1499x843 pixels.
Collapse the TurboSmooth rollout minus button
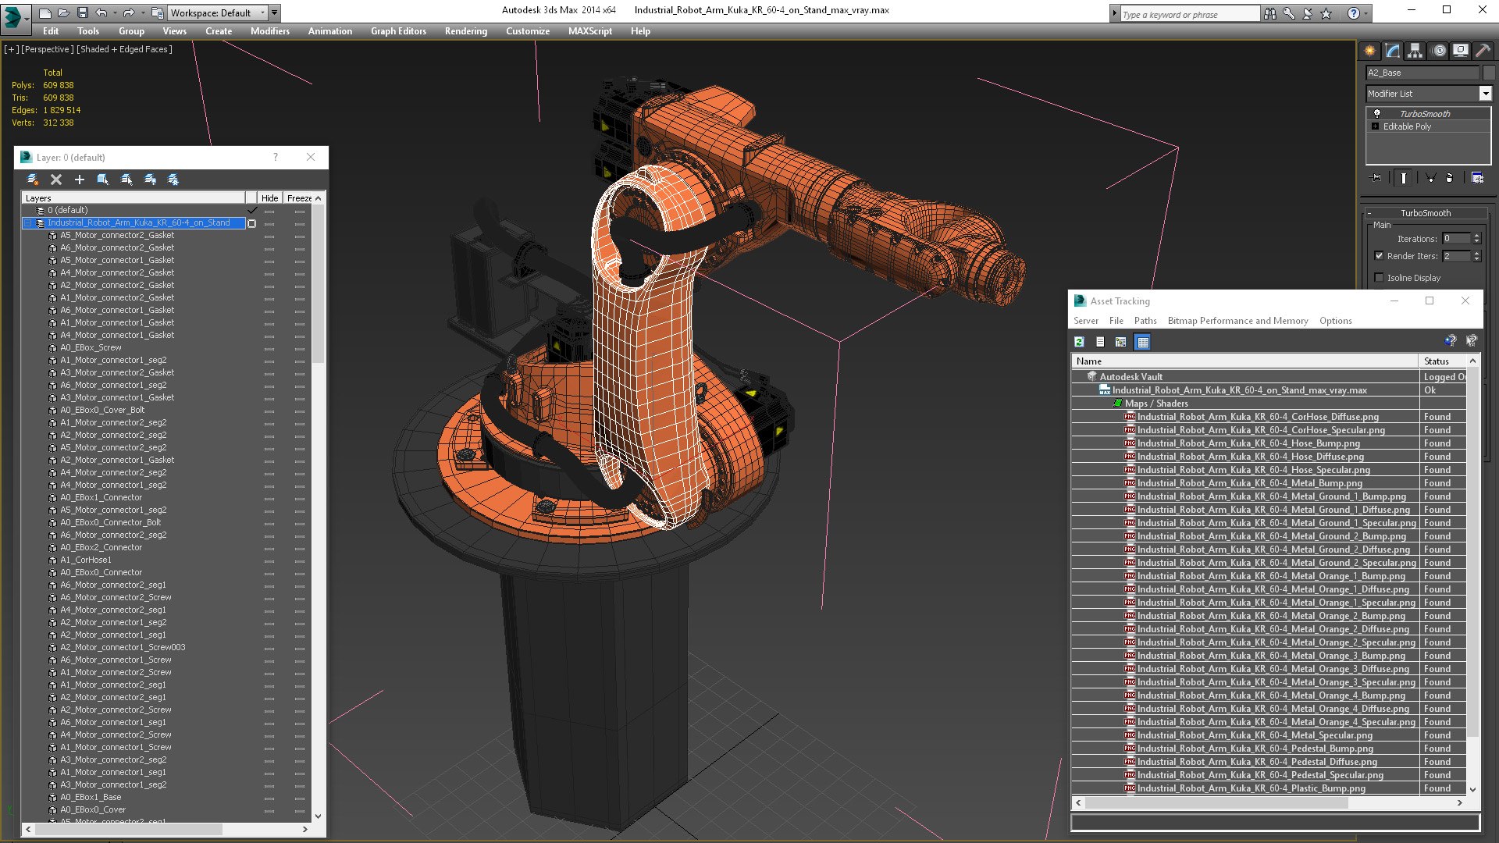1369,213
